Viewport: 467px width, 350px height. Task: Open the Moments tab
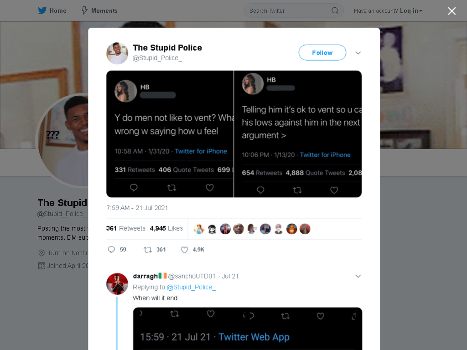point(99,10)
